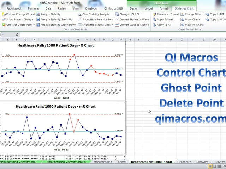226x169 pixels.
Task: Select the mR Chart title text
Action: (55, 106)
